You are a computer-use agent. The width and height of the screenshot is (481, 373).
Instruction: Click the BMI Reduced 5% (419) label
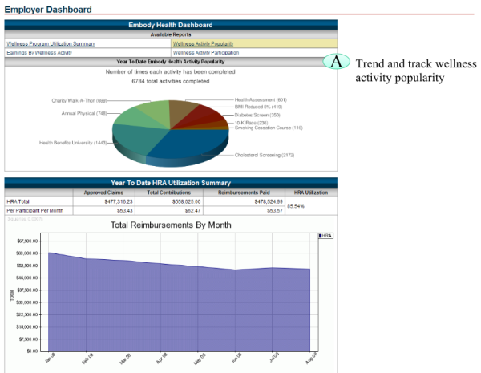click(258, 107)
